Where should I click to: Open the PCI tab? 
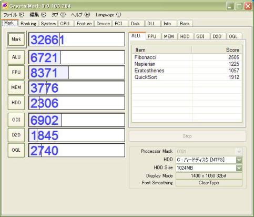coord(120,24)
